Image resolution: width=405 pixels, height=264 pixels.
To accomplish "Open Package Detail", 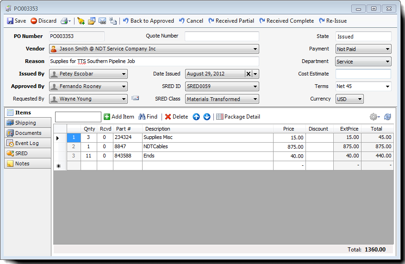I will click(x=238, y=117).
